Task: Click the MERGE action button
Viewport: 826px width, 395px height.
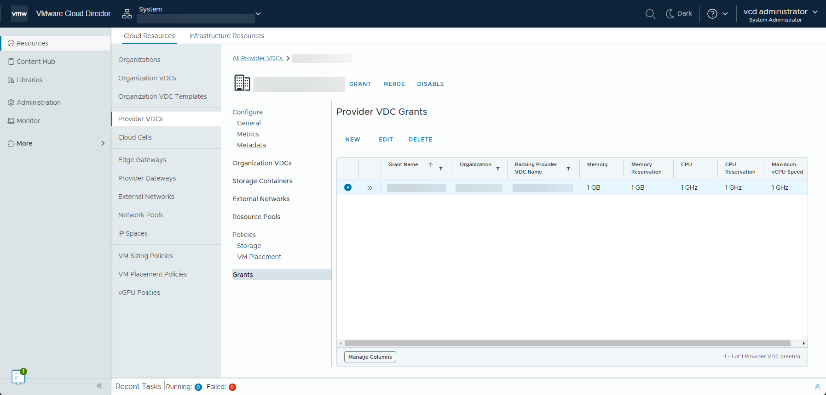Action: tap(394, 84)
